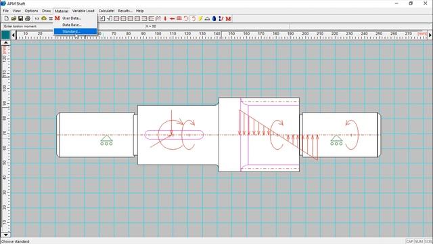The image size is (433, 244).
Task: Click the 'Enter torsion moment' prompt text
Action: [x=20, y=26]
